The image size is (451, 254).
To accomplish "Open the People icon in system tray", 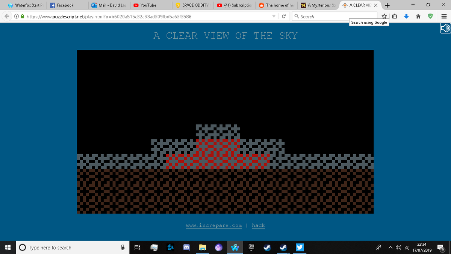I will [x=378, y=248].
